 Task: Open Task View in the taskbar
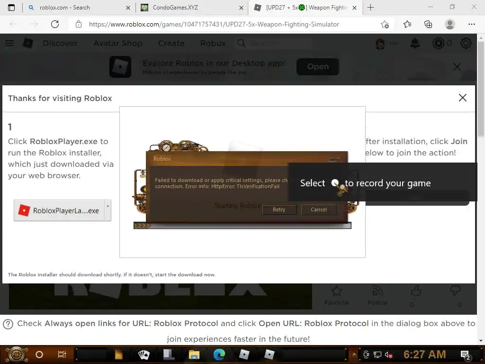coord(62,355)
